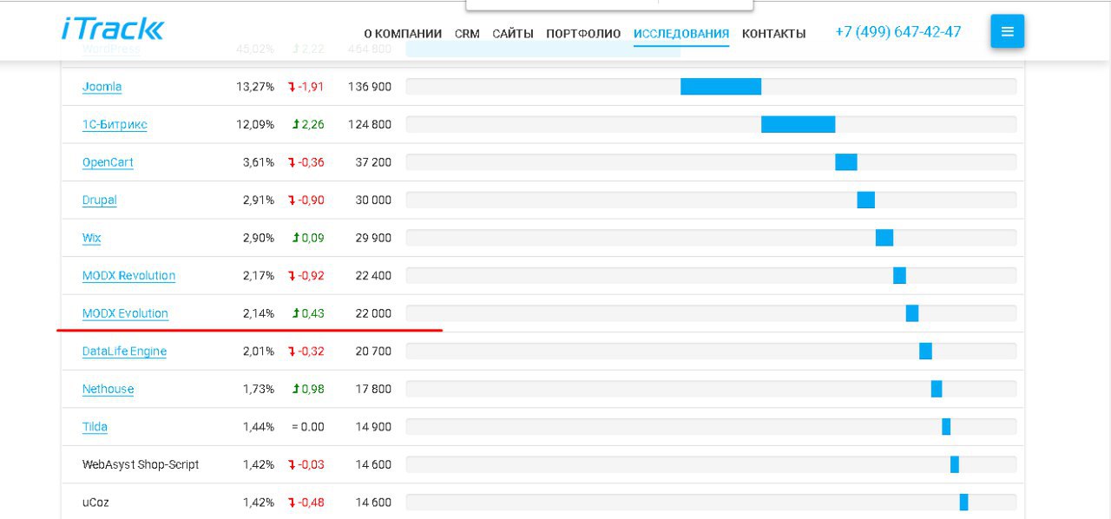This screenshot has height=519, width=1111.
Task: Click DataLife Engine's 2,01% share value
Action: (x=259, y=351)
